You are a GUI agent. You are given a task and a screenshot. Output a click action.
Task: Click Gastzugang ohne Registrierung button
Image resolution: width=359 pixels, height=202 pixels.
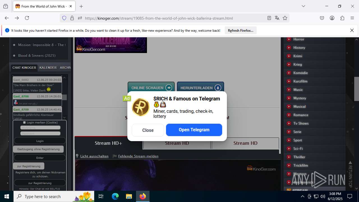[38, 149]
